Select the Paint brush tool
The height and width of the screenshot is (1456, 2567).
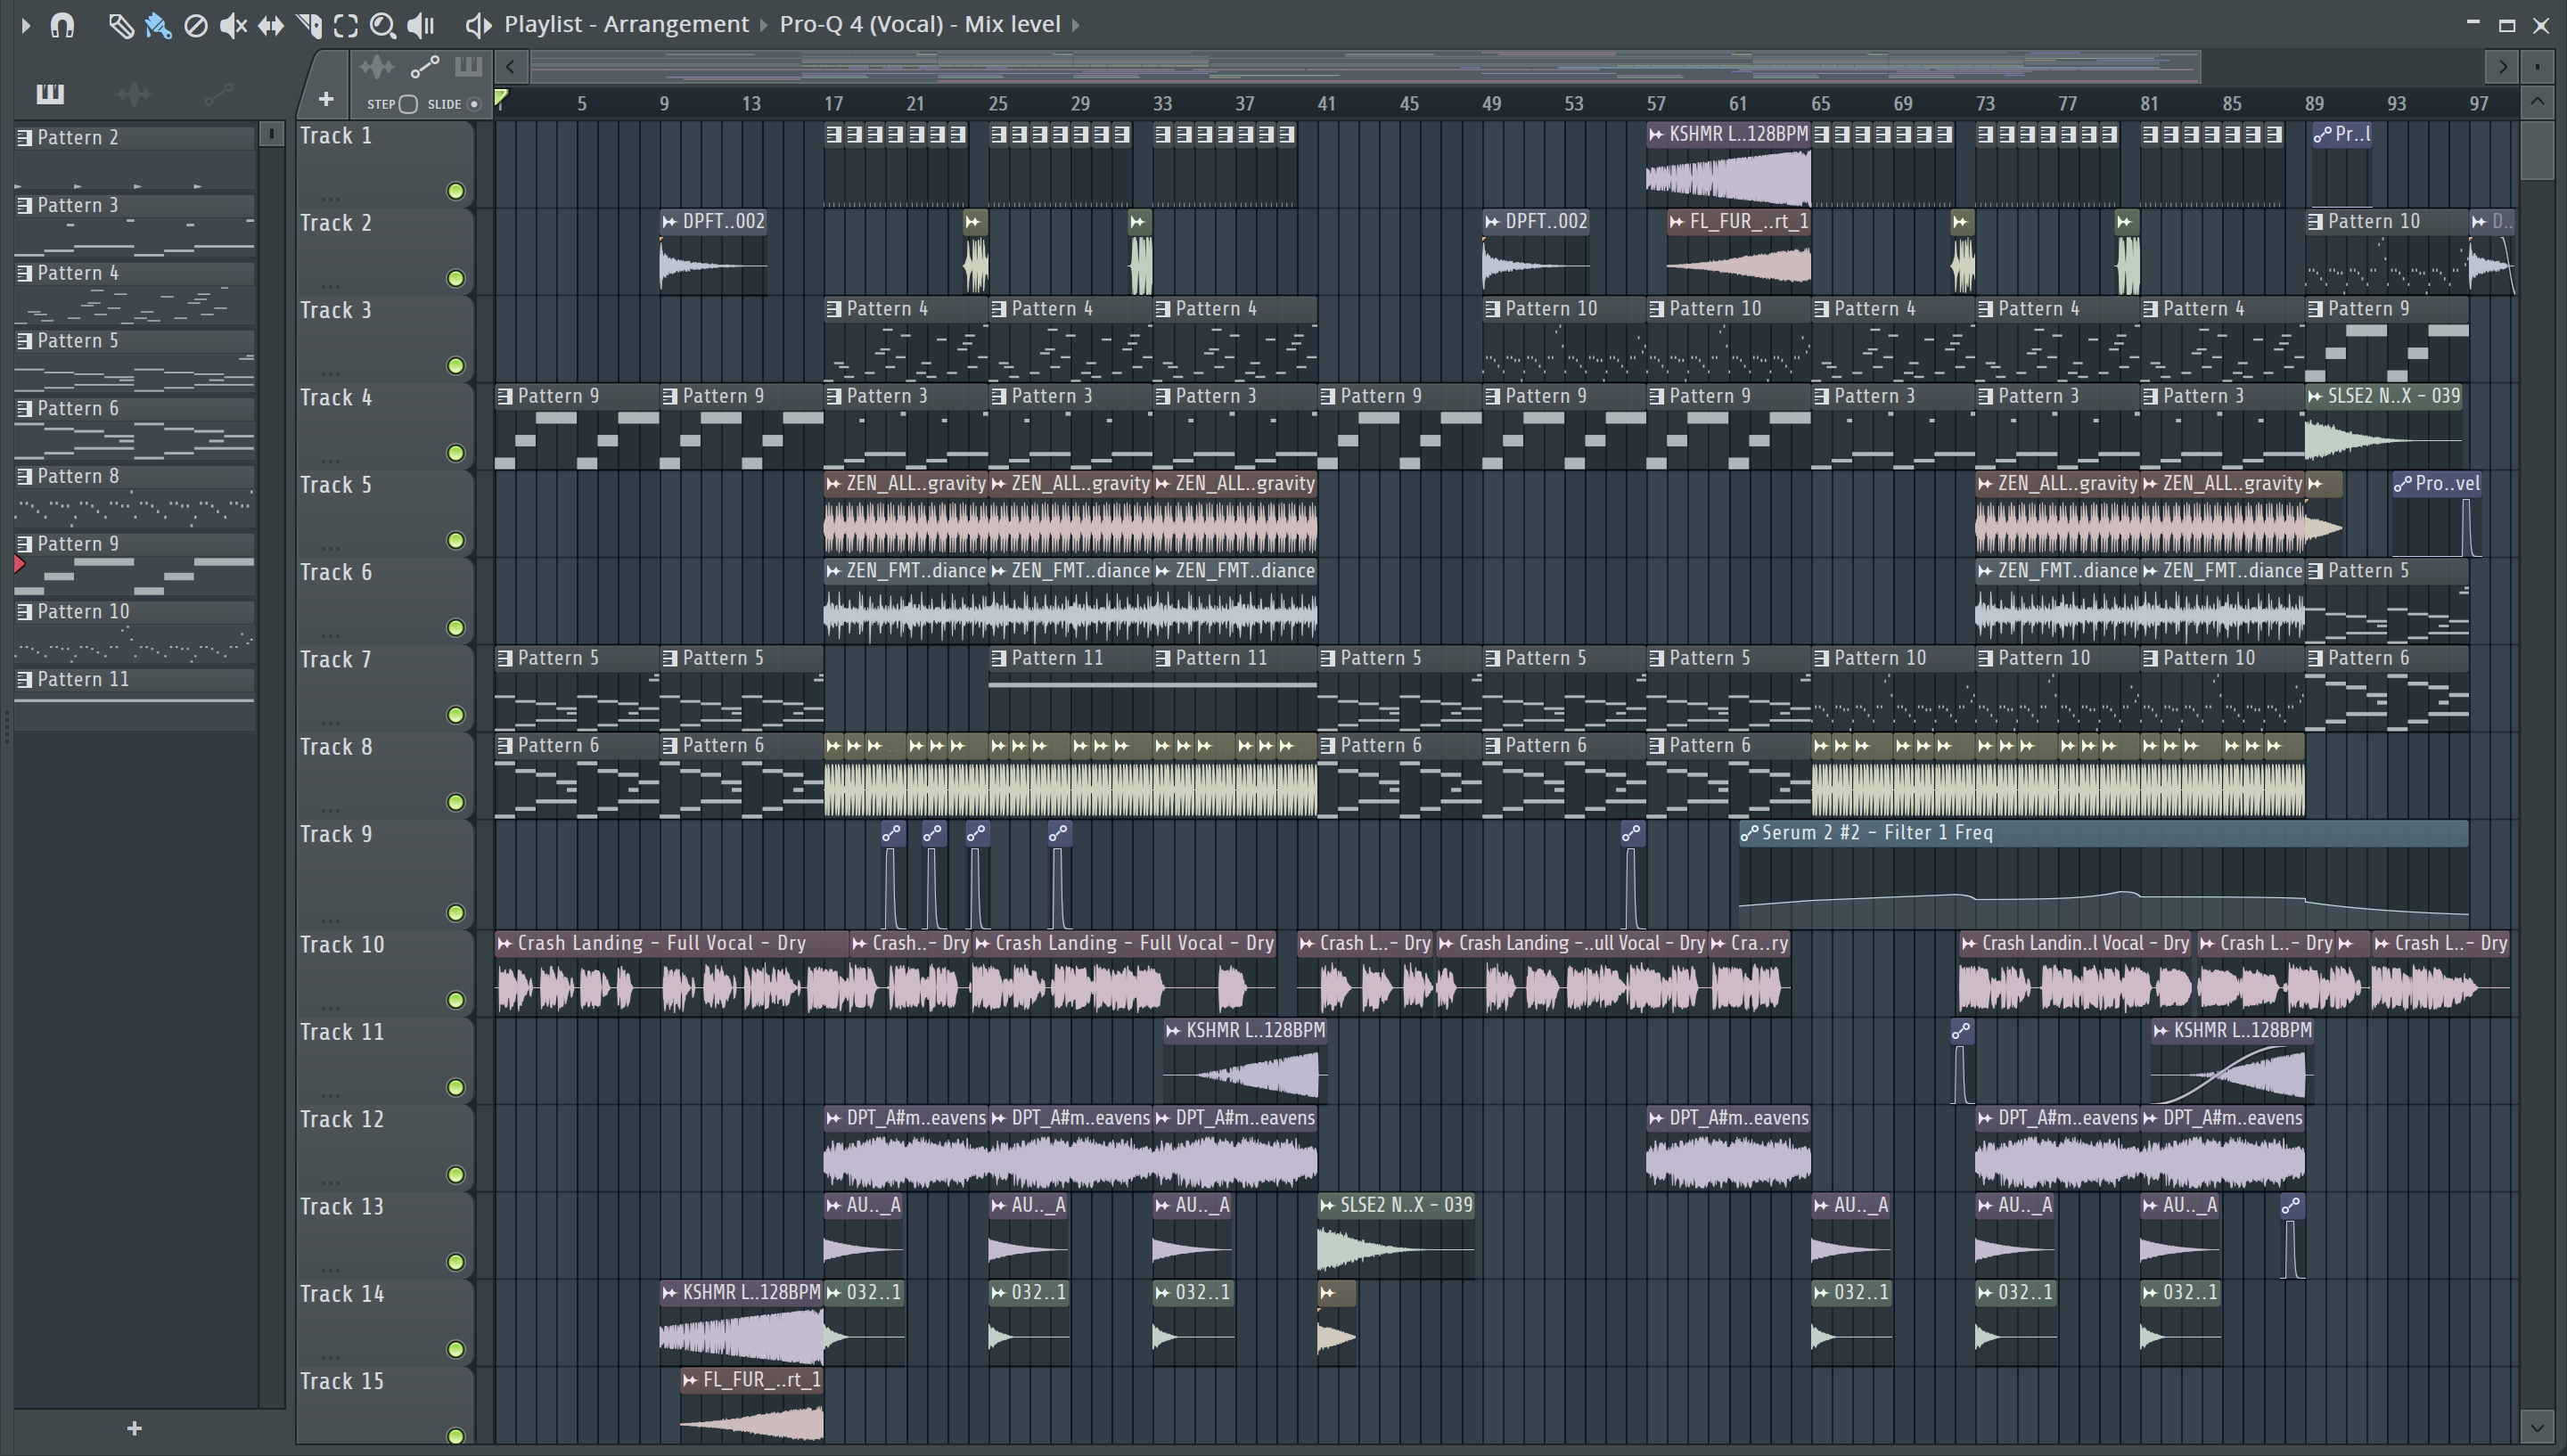pyautogui.click(x=158, y=25)
